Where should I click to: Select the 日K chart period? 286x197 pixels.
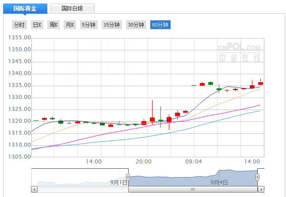[37, 25]
